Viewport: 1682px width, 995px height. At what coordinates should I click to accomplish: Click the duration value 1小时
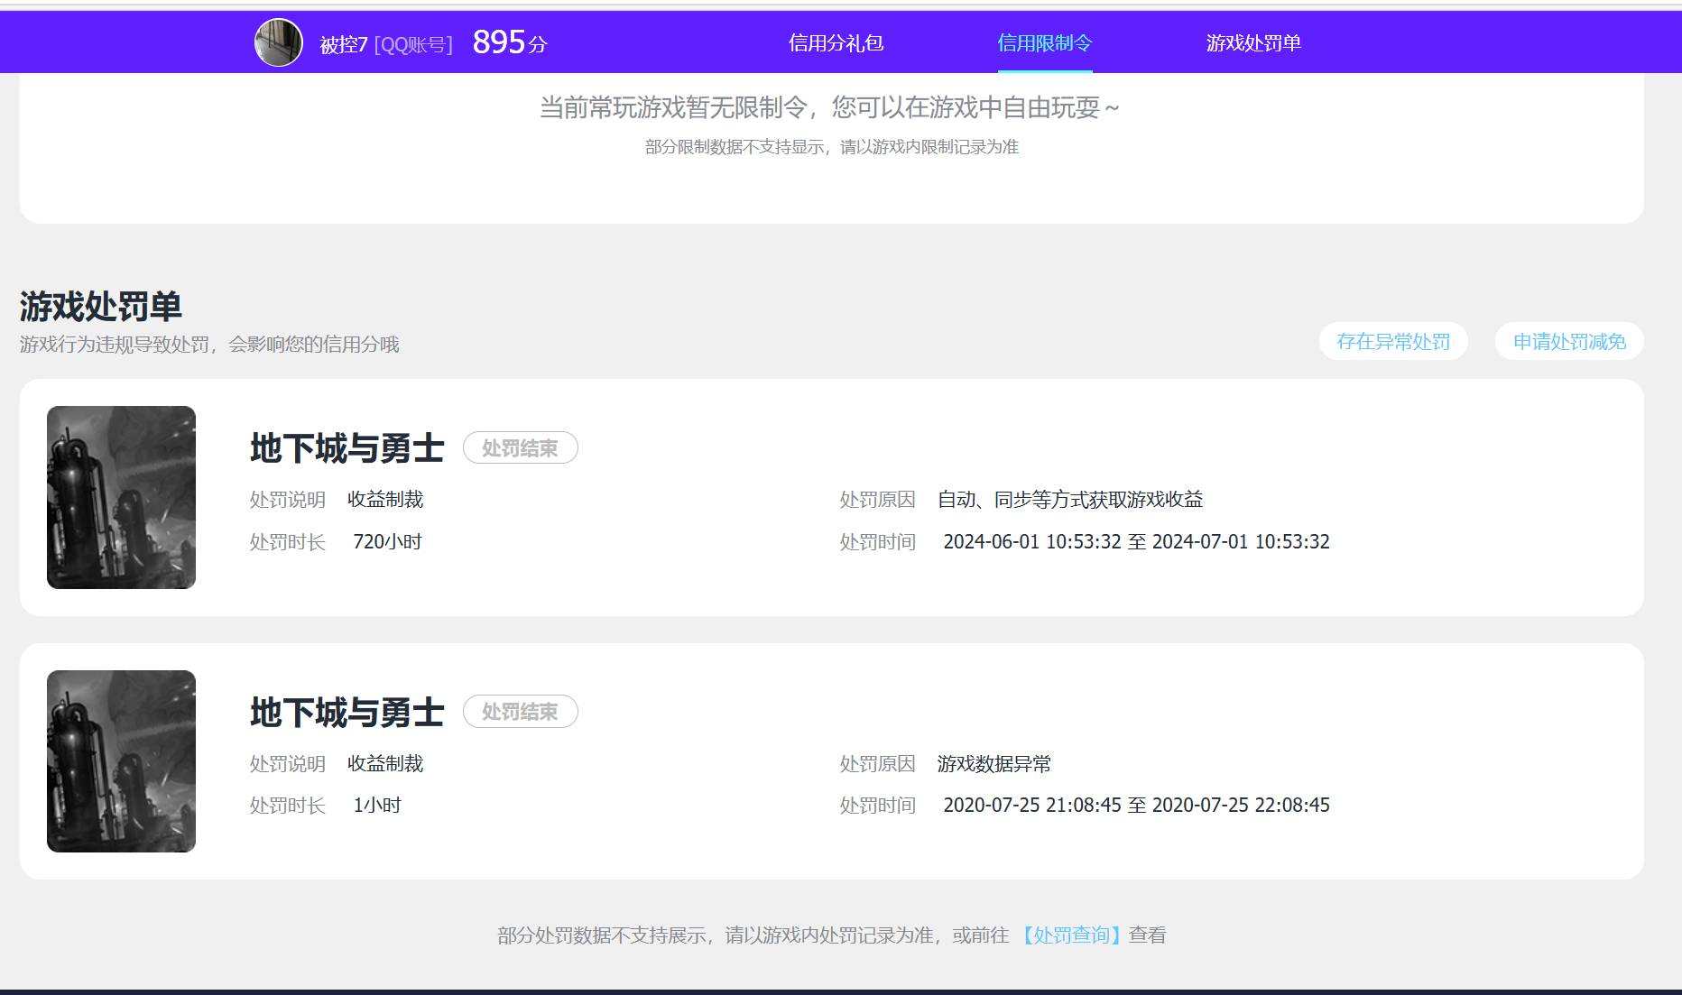click(377, 806)
